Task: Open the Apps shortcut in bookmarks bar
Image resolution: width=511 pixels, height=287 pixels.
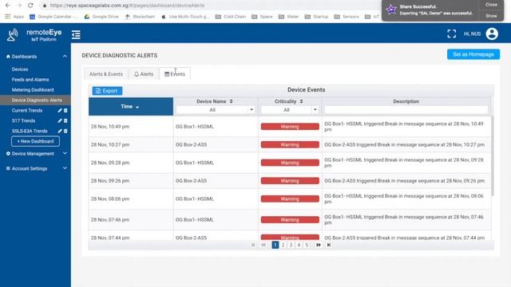Action: pyautogui.click(x=14, y=16)
